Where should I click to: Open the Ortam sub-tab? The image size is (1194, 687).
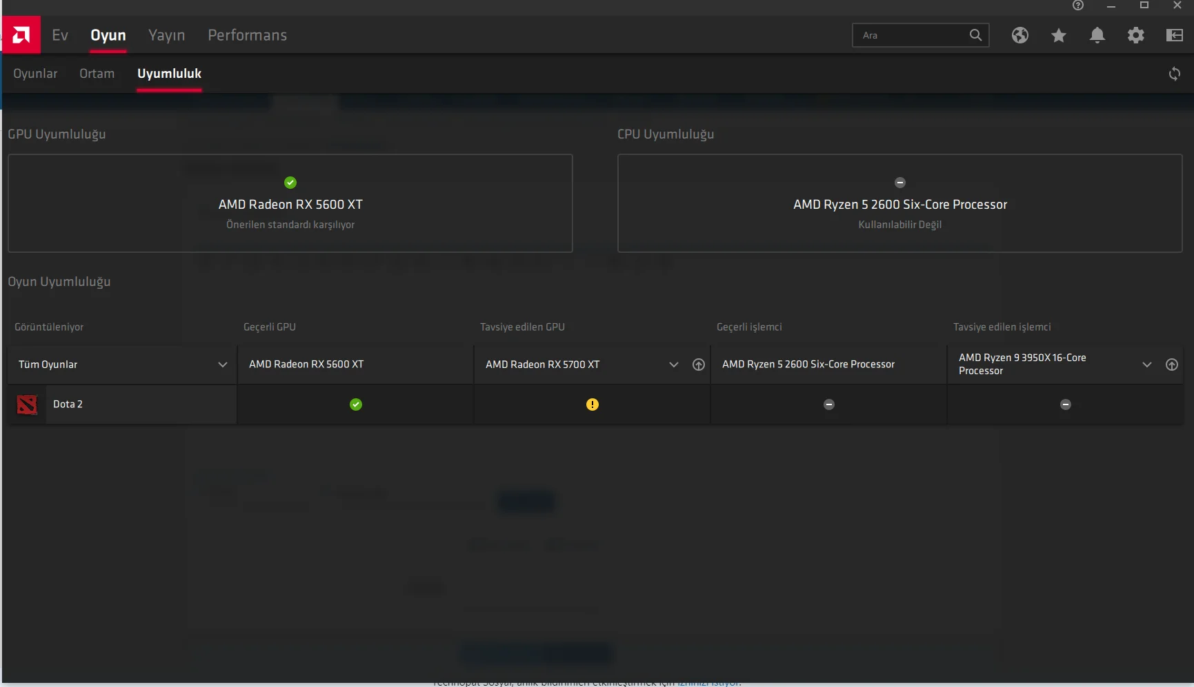(x=97, y=74)
